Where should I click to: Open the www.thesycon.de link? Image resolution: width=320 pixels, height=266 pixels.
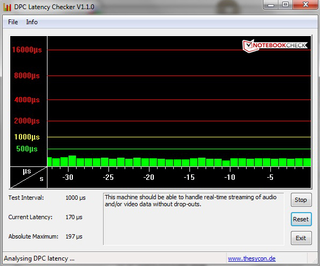[251, 258]
